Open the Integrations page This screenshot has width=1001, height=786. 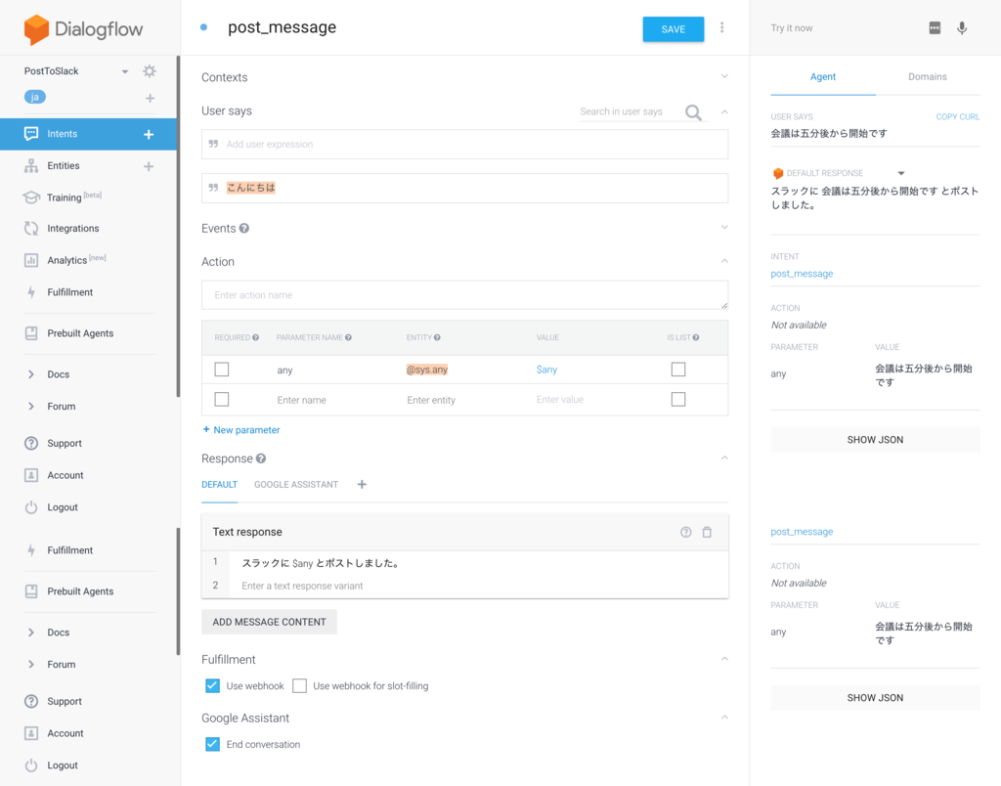(72, 228)
